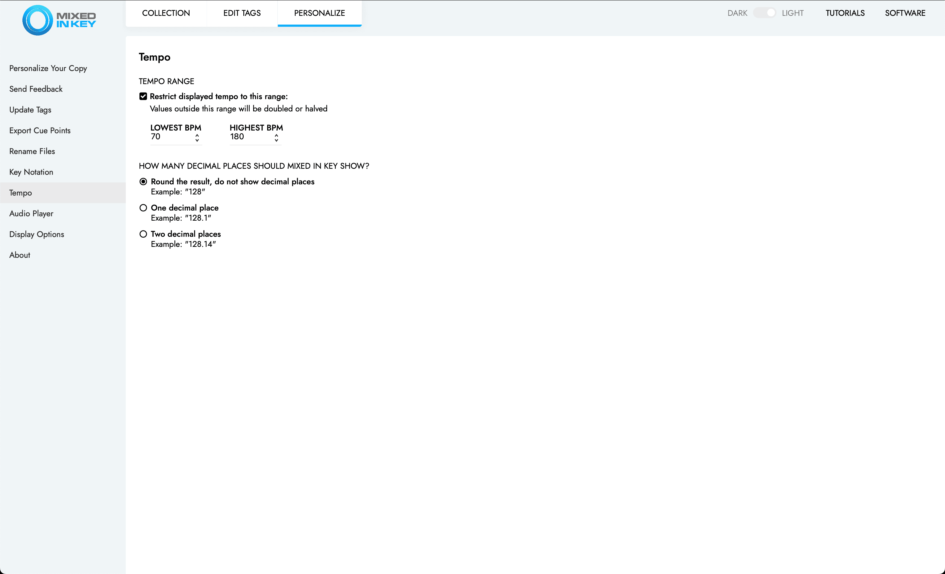Select Round the result radio option

[143, 182]
